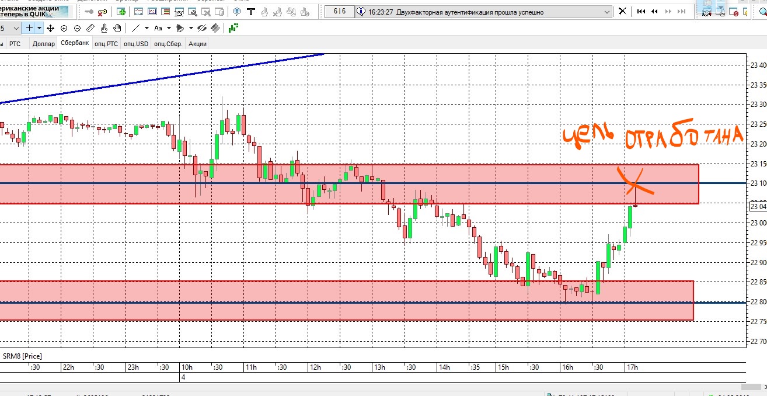
Task: Click the grey key connection icon
Action: tap(89, 12)
